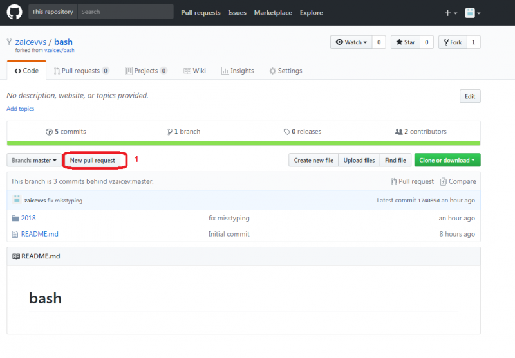This screenshot has height=358, width=515.
Task: Focus the repository search field
Action: click(x=126, y=12)
